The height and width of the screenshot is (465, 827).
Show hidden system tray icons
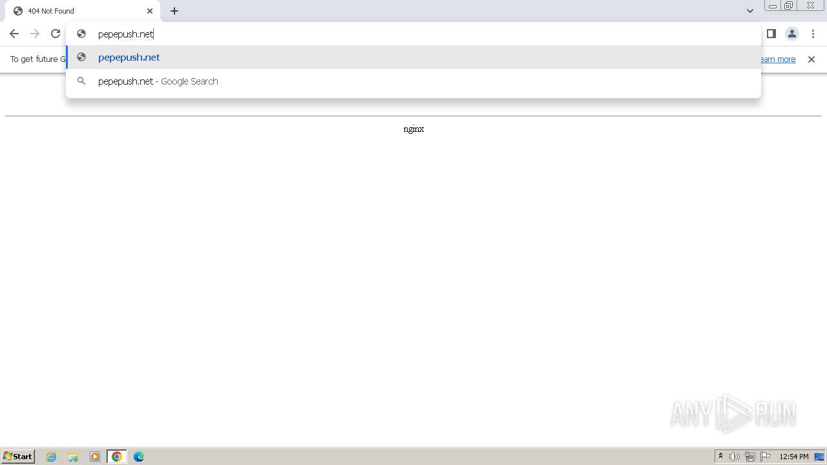tap(720, 457)
